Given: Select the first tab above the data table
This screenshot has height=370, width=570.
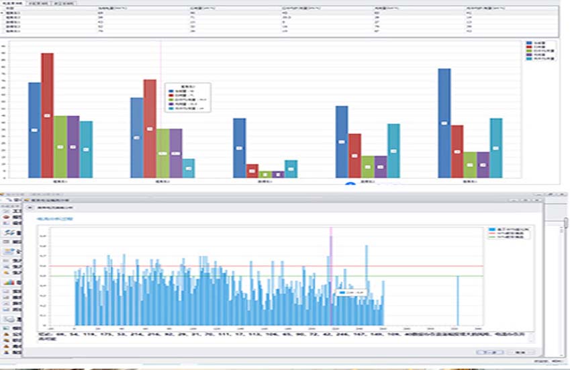Looking at the screenshot, I should (11, 3).
